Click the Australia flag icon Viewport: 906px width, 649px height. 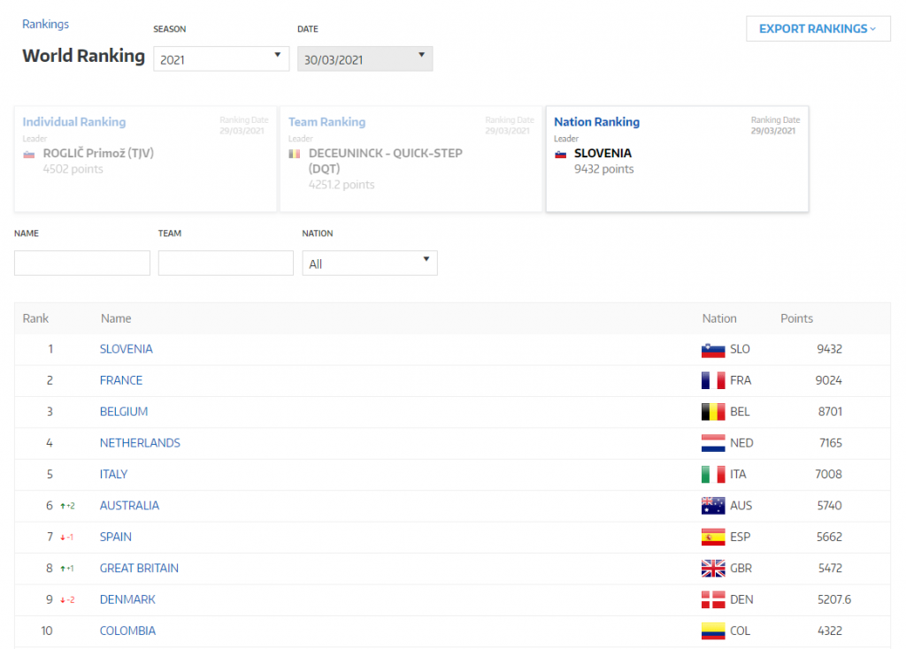click(x=713, y=506)
